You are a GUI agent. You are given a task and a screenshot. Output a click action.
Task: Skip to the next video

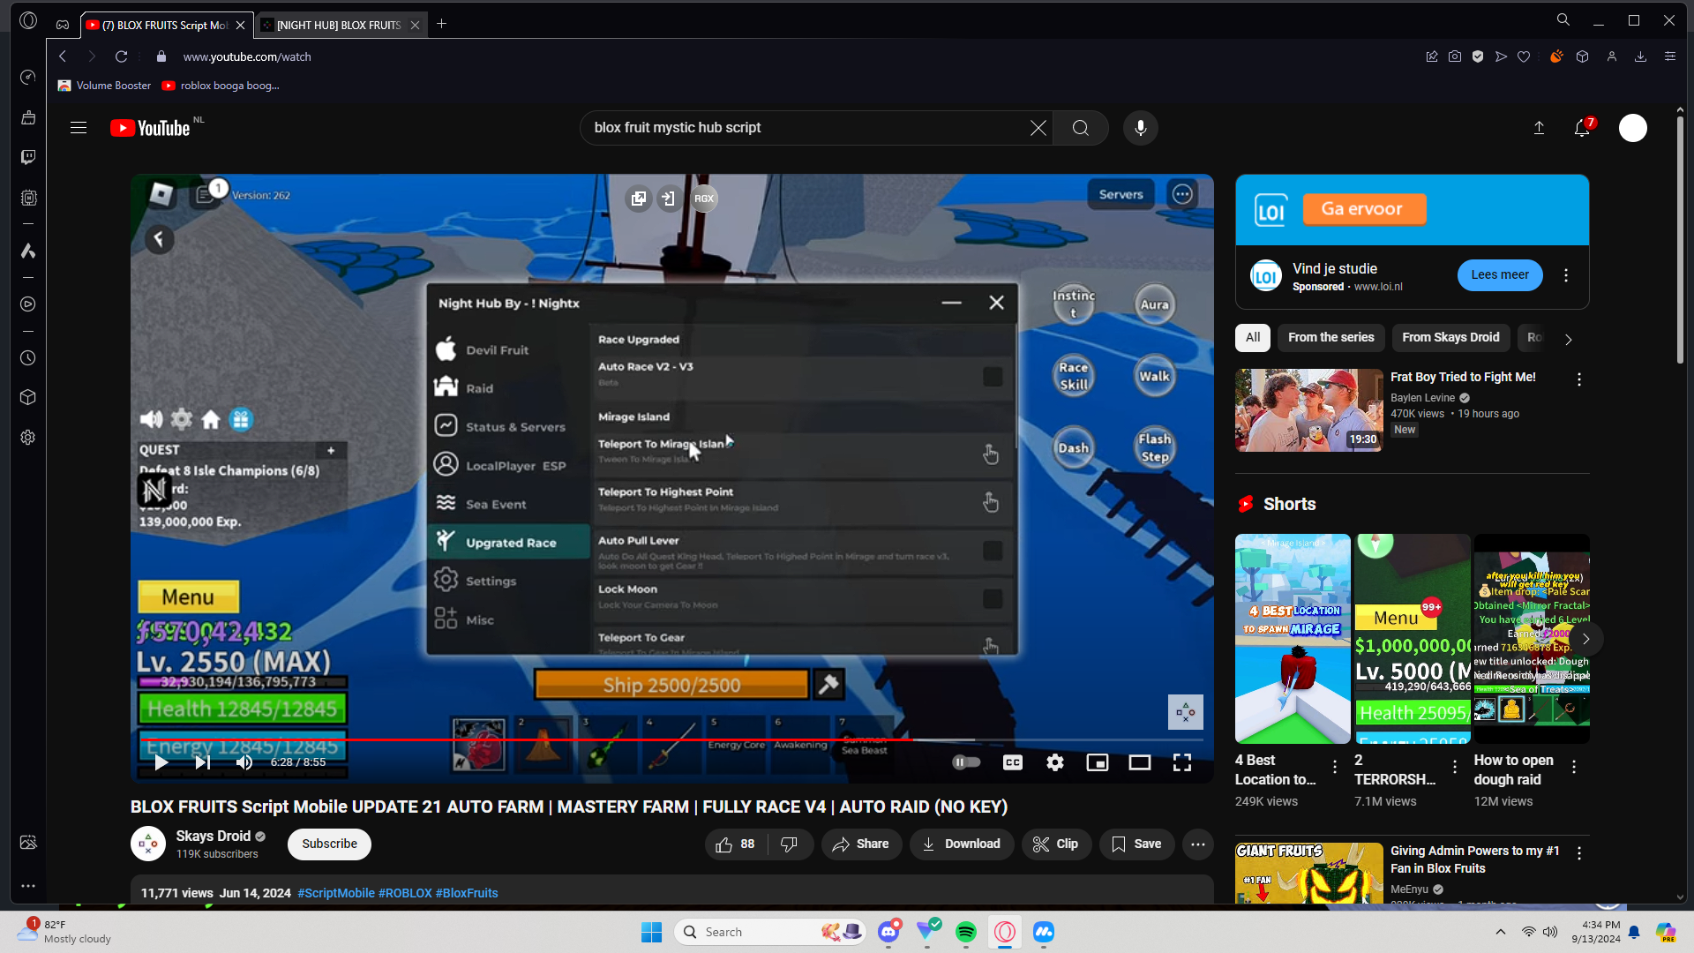point(202,762)
